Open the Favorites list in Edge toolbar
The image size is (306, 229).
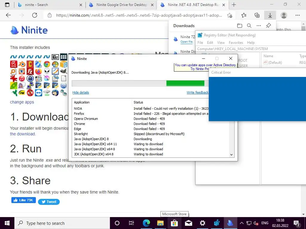pos(244,15)
